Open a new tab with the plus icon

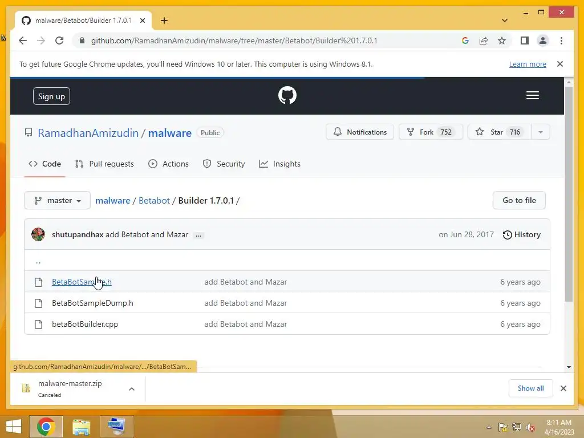tap(164, 21)
